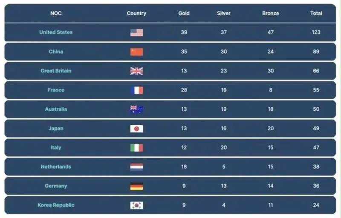Click the NOC column header

[56, 13]
